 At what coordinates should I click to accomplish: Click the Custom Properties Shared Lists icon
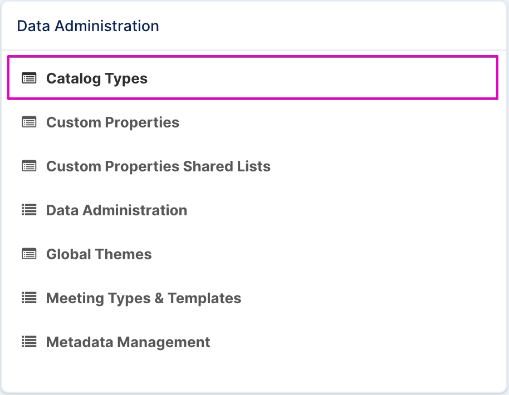tap(29, 166)
